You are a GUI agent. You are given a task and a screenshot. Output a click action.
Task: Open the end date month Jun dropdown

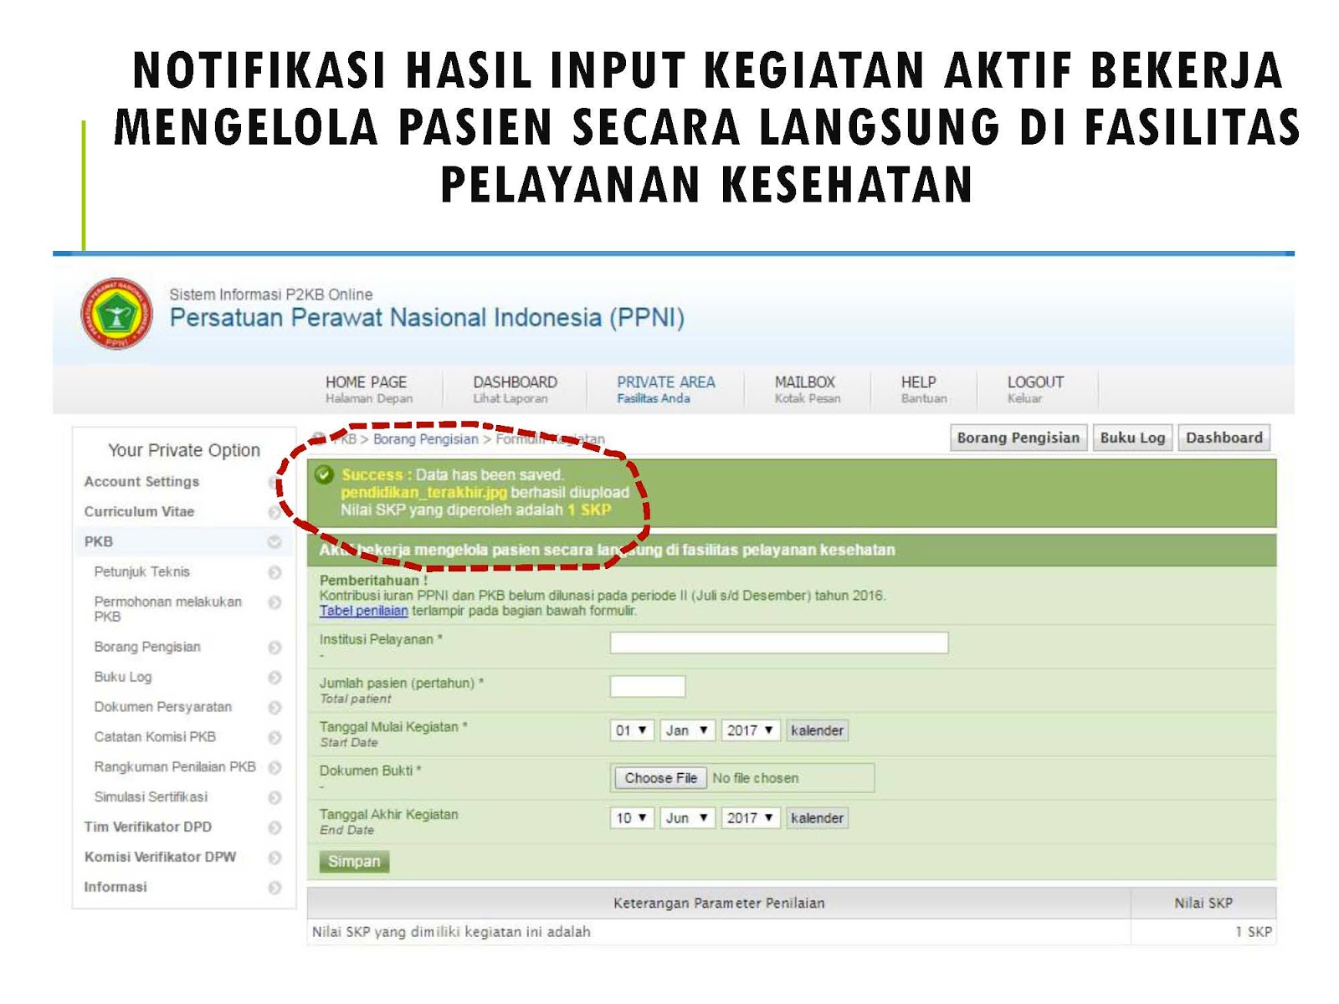pos(687,818)
